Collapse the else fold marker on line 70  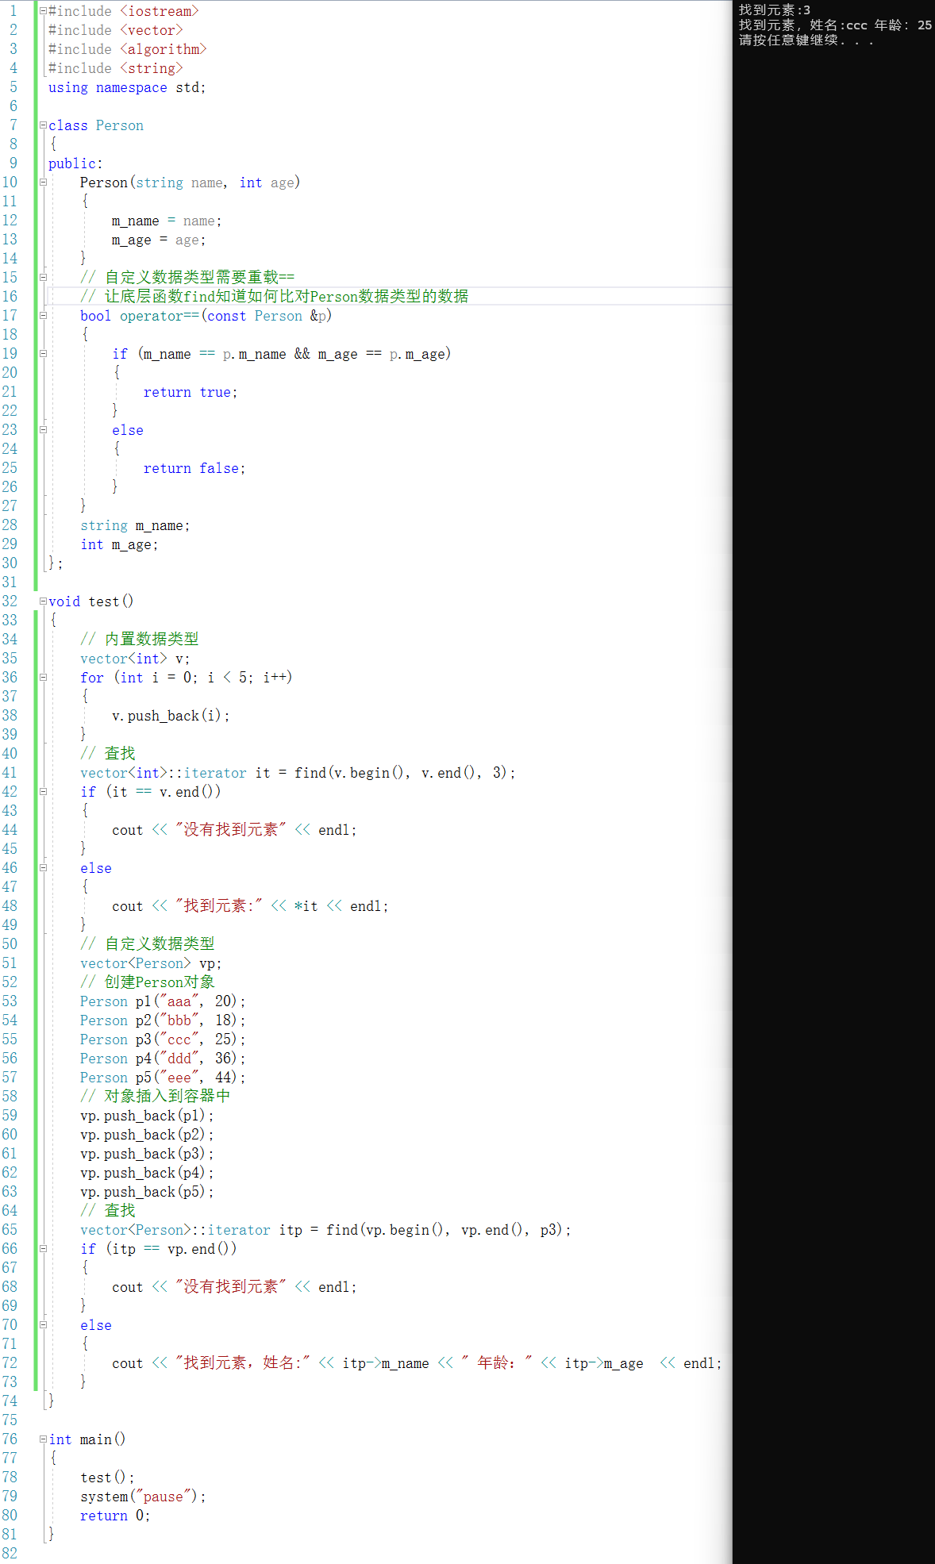tap(43, 1325)
